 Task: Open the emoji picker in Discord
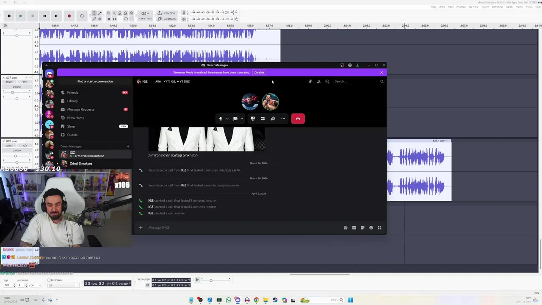[x=371, y=227]
